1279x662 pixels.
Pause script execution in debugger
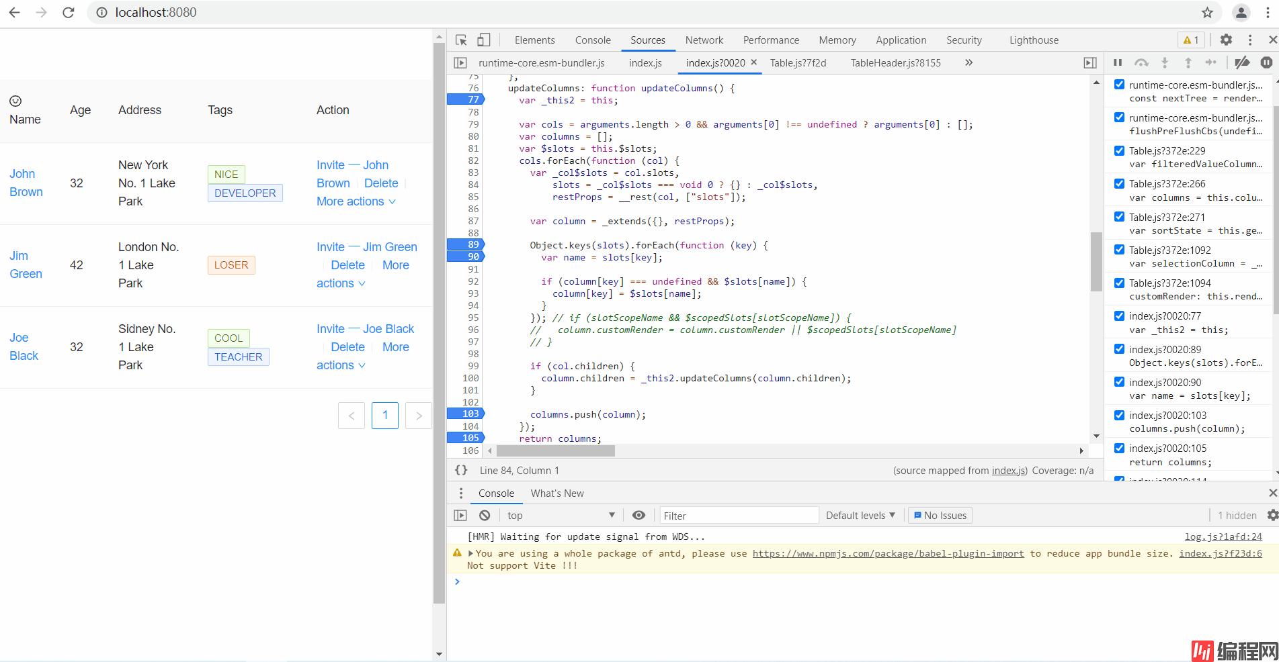pyautogui.click(x=1118, y=62)
